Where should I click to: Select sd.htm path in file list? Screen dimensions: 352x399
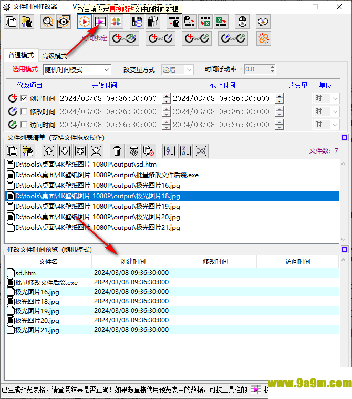coord(172,165)
